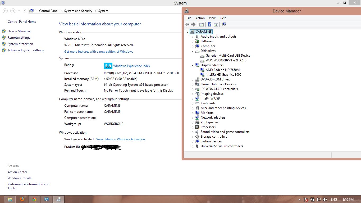Select the Batteries device category icon
This screenshot has width=361, height=203.
click(197, 41)
